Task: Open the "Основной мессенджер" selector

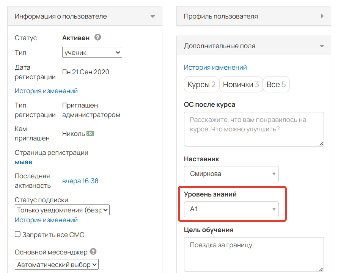Action: pyautogui.click(x=56, y=264)
